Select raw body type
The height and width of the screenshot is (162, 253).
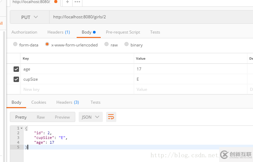tap(106, 44)
